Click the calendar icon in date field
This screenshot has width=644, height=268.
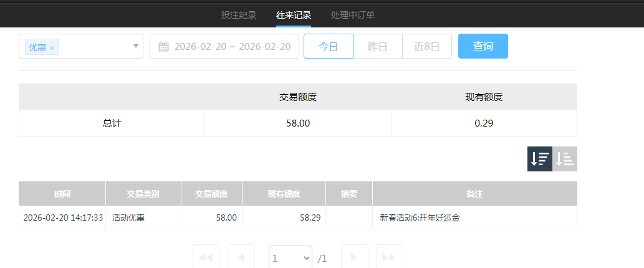(x=164, y=47)
